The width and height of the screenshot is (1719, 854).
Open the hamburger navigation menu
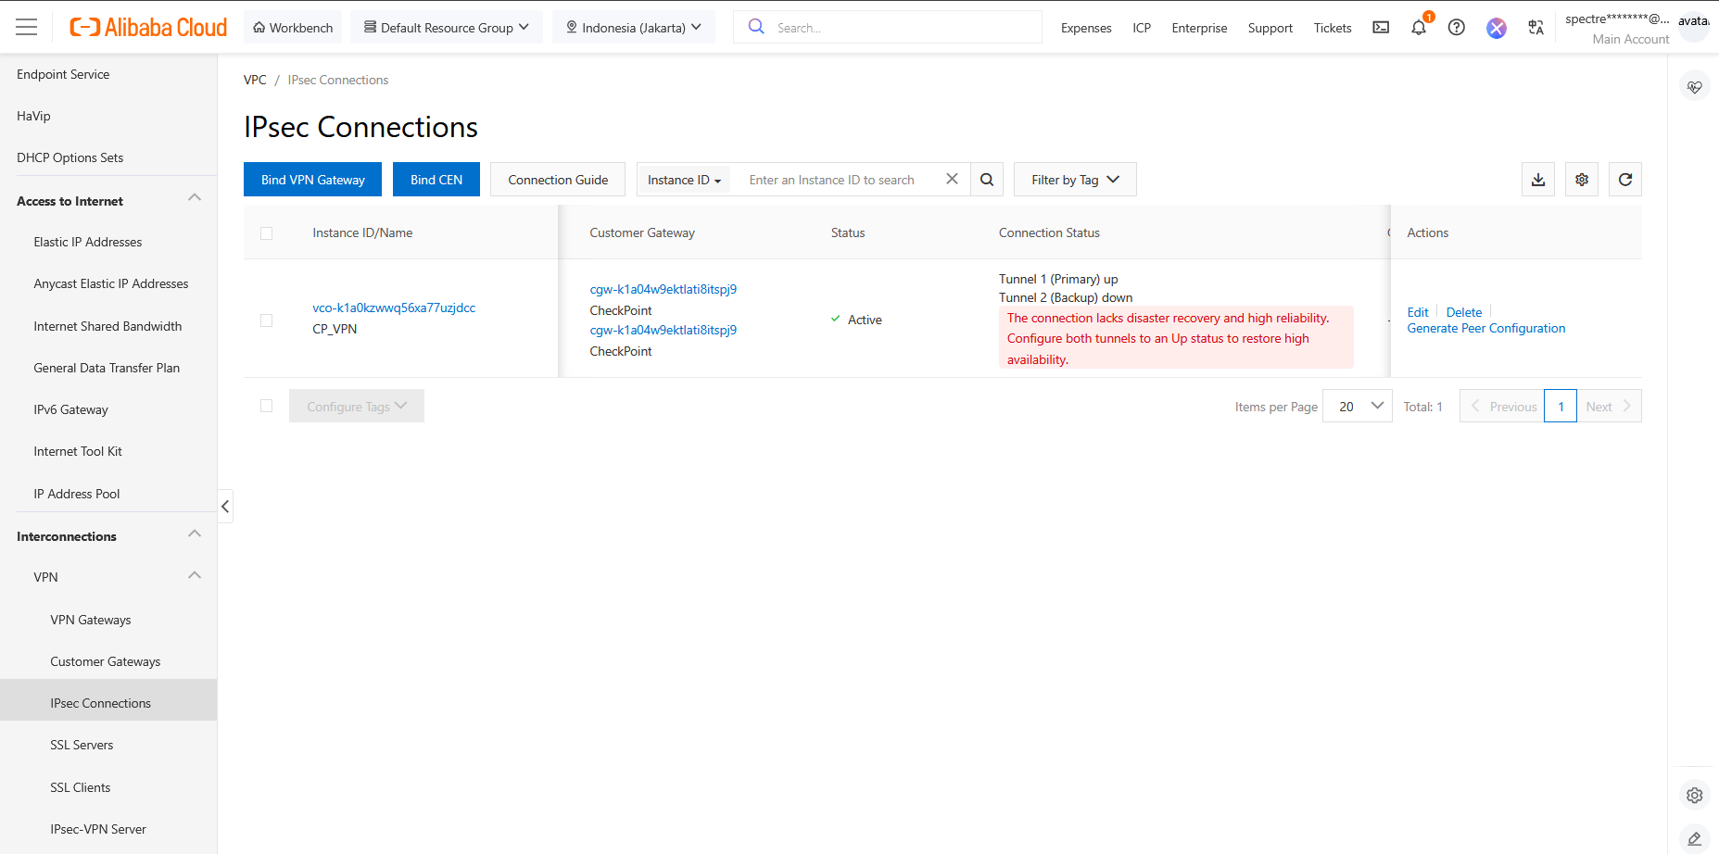[27, 28]
